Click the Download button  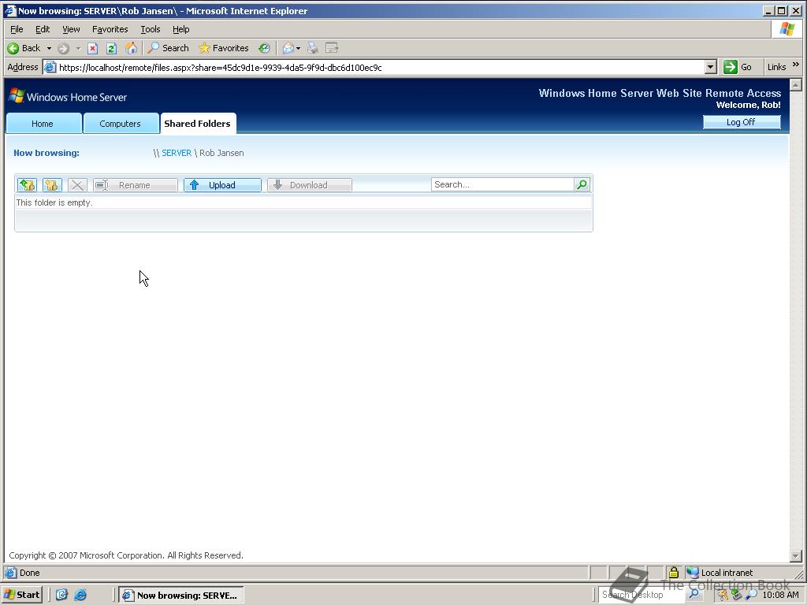point(309,184)
